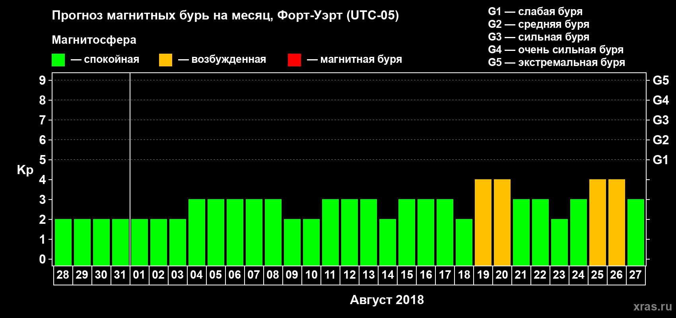676x318 pixels.
Task: Click Kp value '0' on the left axis
Action: 43,259
